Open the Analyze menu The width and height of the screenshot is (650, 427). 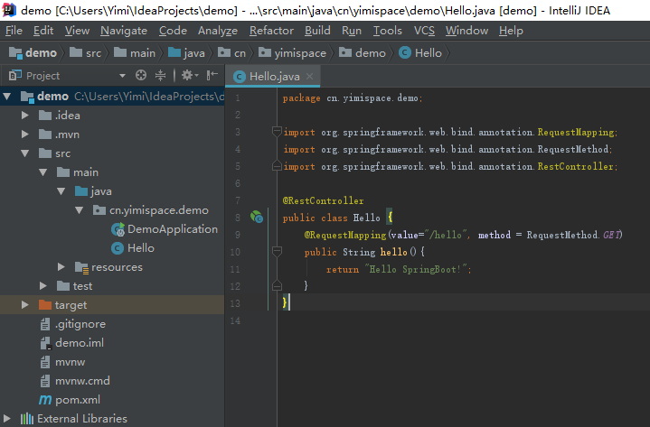tap(218, 31)
